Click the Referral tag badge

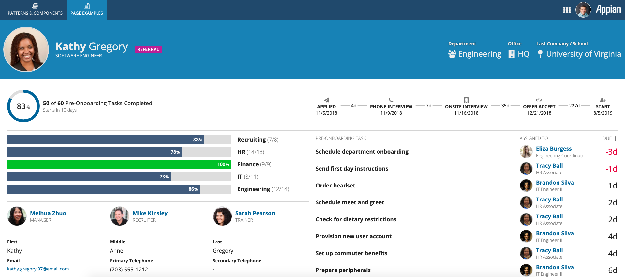click(x=148, y=49)
